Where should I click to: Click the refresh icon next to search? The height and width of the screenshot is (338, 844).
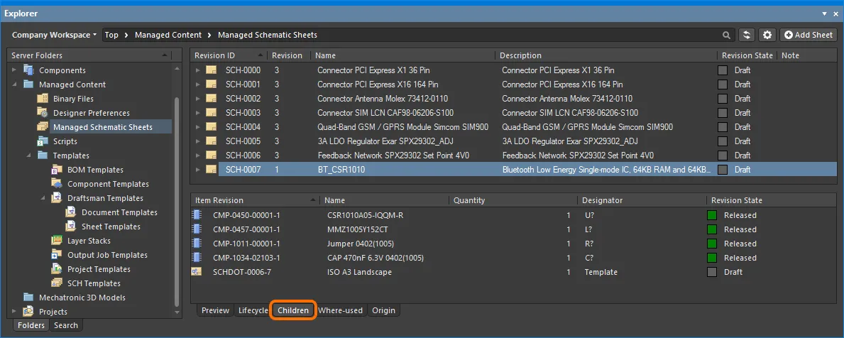coord(747,35)
